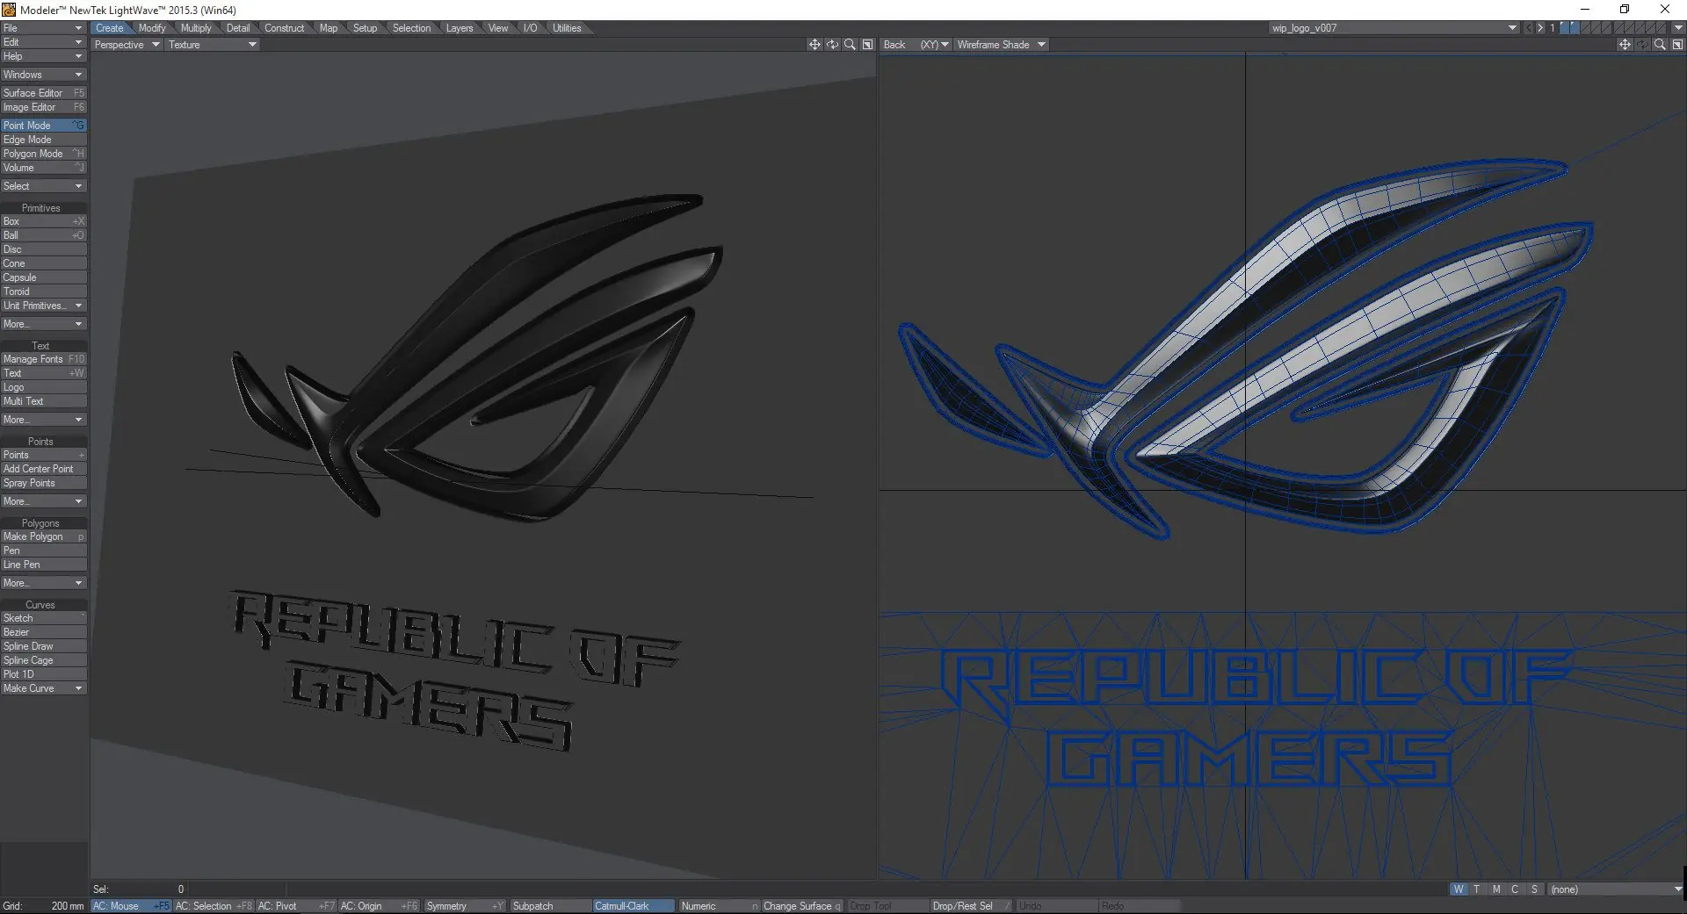Open Back (XY) view type dropdown
The height and width of the screenshot is (914, 1687).
tap(916, 45)
